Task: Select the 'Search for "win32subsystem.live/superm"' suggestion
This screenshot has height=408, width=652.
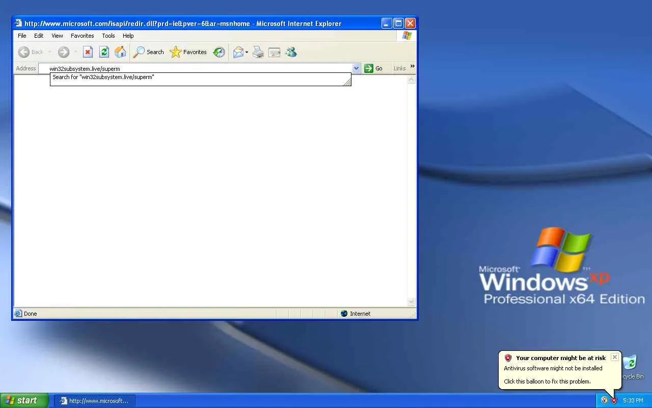Action: pos(201,78)
